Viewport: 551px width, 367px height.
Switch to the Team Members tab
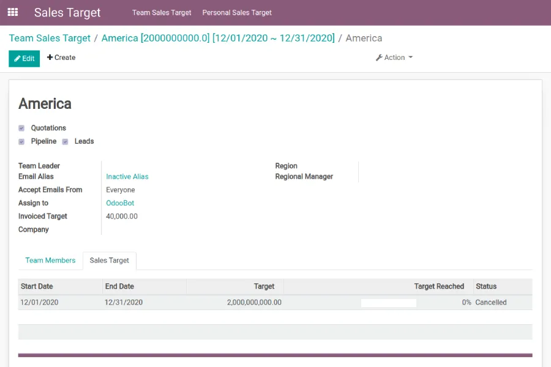[x=50, y=260]
